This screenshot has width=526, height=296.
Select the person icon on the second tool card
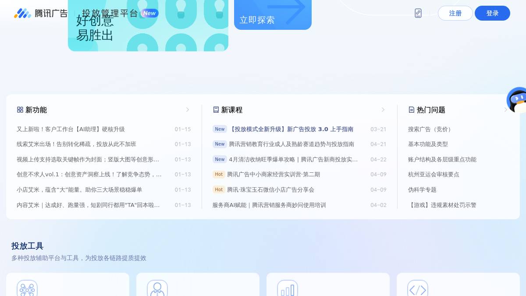pyautogui.click(x=157, y=289)
